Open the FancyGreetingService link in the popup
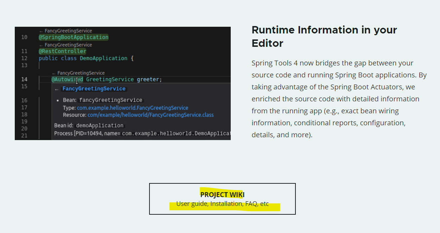Viewport: 440px width, 233px height. click(x=94, y=88)
